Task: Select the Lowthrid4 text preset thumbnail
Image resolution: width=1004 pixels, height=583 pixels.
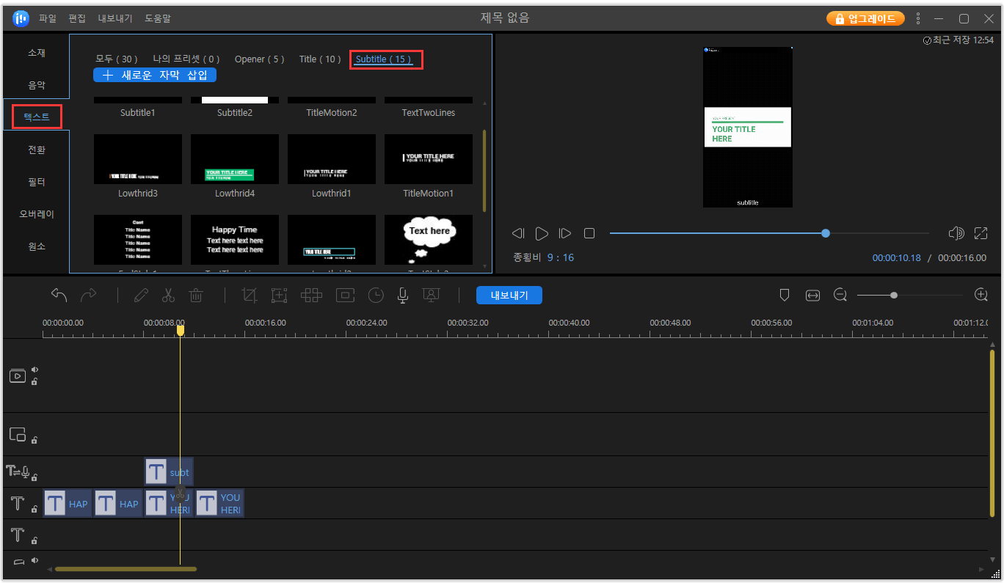Action: (235, 159)
